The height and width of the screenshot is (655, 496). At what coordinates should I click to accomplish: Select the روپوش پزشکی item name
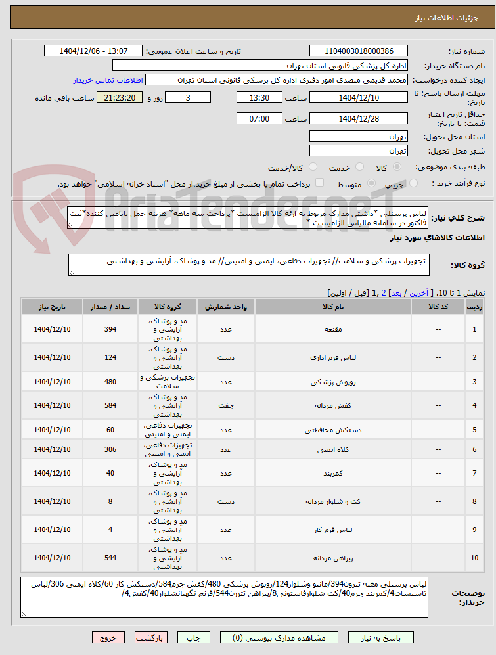(x=333, y=382)
